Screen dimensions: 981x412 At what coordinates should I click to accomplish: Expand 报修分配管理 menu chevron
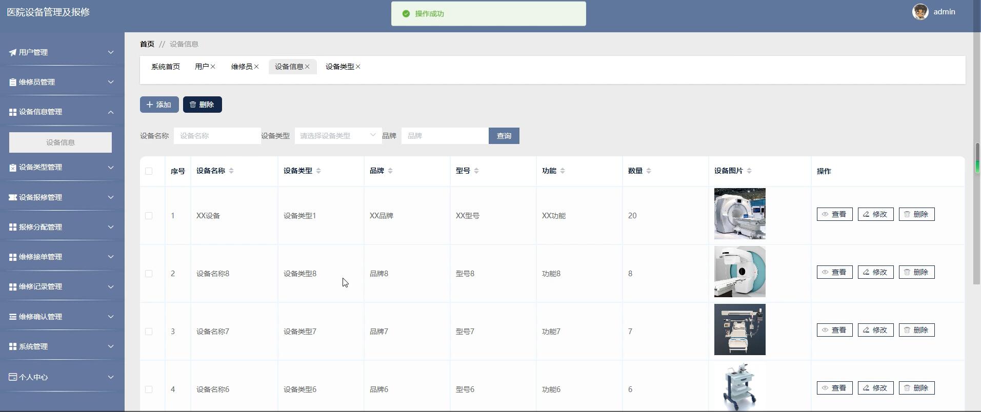click(111, 227)
